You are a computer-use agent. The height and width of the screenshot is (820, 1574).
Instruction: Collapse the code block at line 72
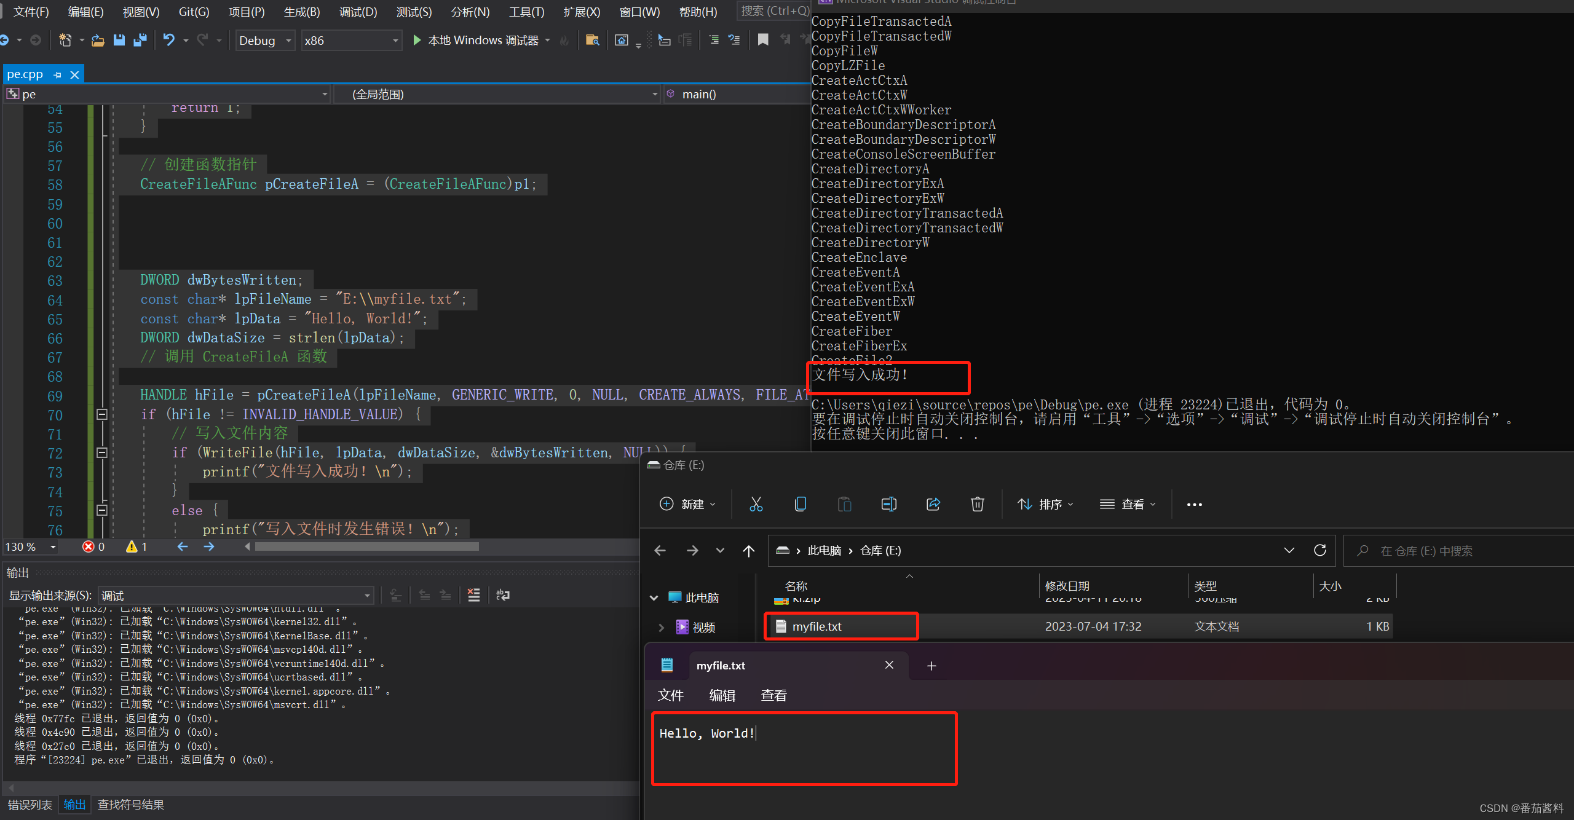tap(102, 452)
